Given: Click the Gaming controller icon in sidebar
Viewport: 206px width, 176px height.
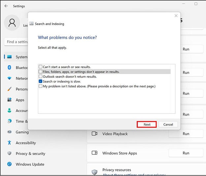Looking at the screenshot, I should click(10, 132).
